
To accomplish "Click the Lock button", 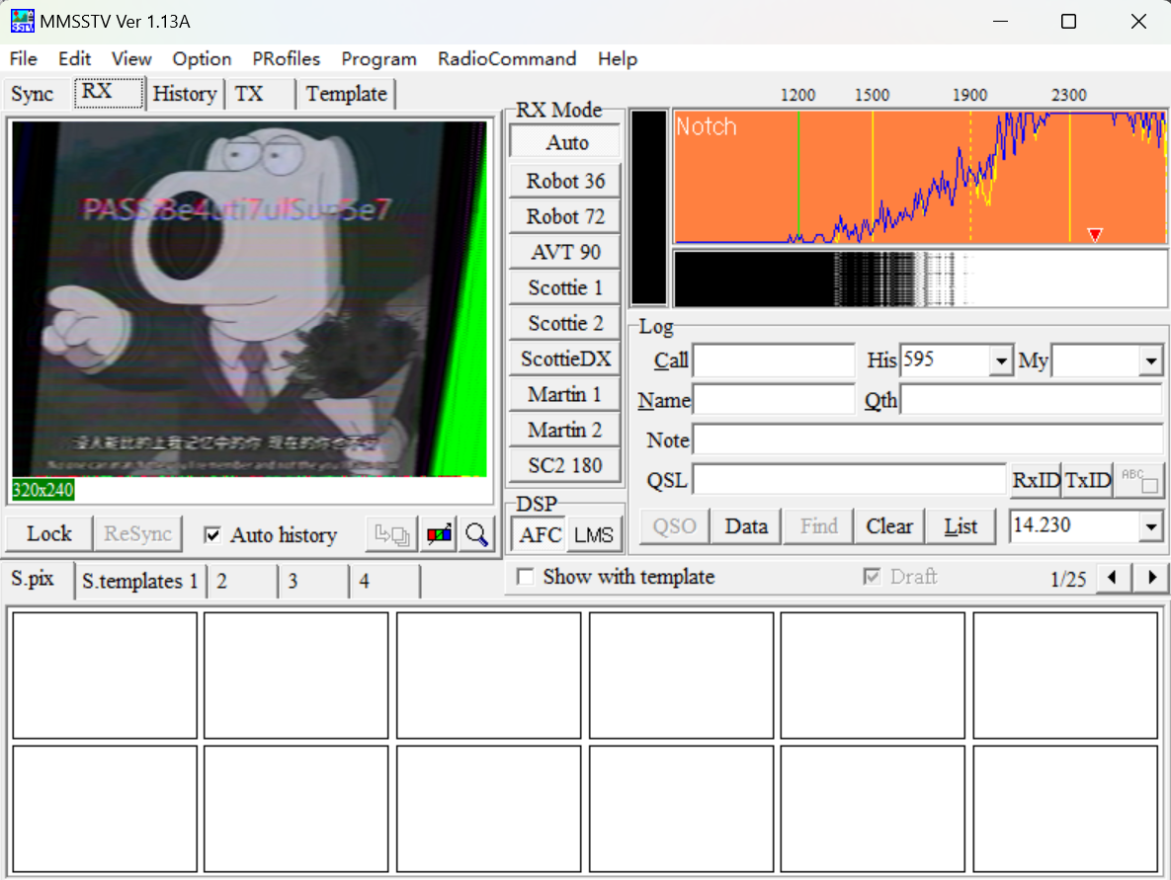I will click(49, 534).
